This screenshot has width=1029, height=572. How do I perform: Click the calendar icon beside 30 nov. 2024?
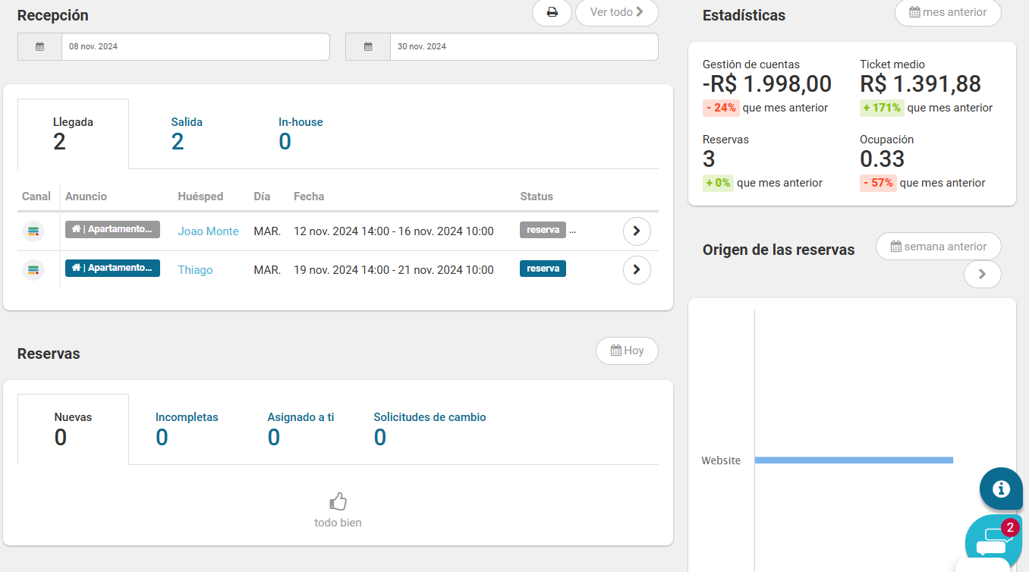coord(368,46)
